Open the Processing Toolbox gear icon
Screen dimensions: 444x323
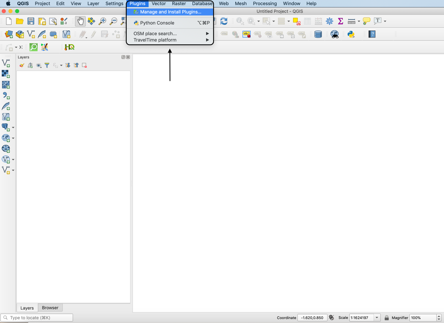pyautogui.click(x=330, y=21)
